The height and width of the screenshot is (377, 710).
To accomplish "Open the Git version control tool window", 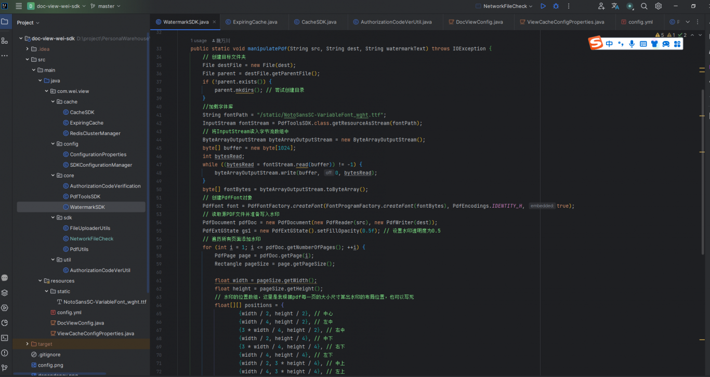I will 5,368.
